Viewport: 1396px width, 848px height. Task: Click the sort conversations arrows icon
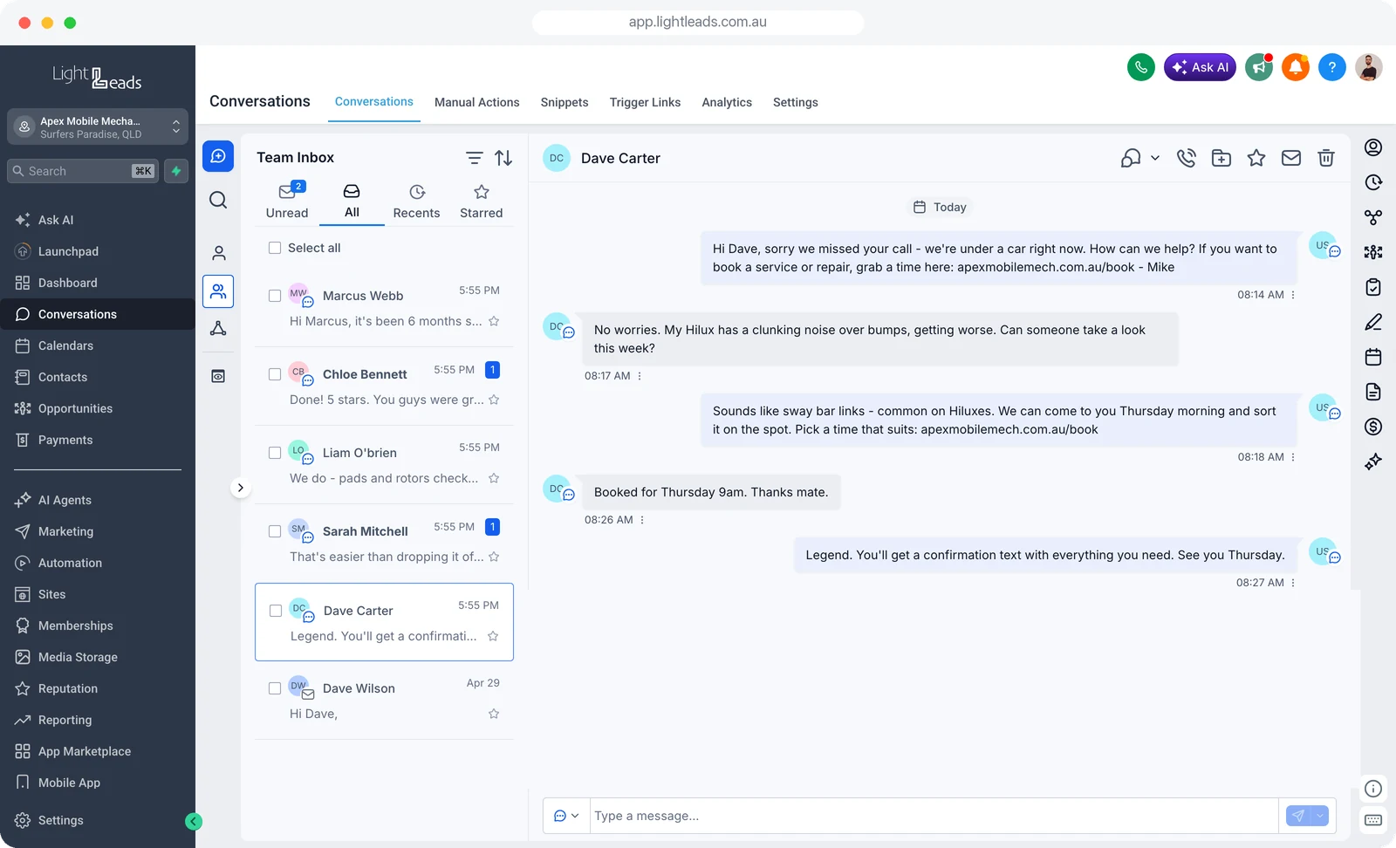503,158
